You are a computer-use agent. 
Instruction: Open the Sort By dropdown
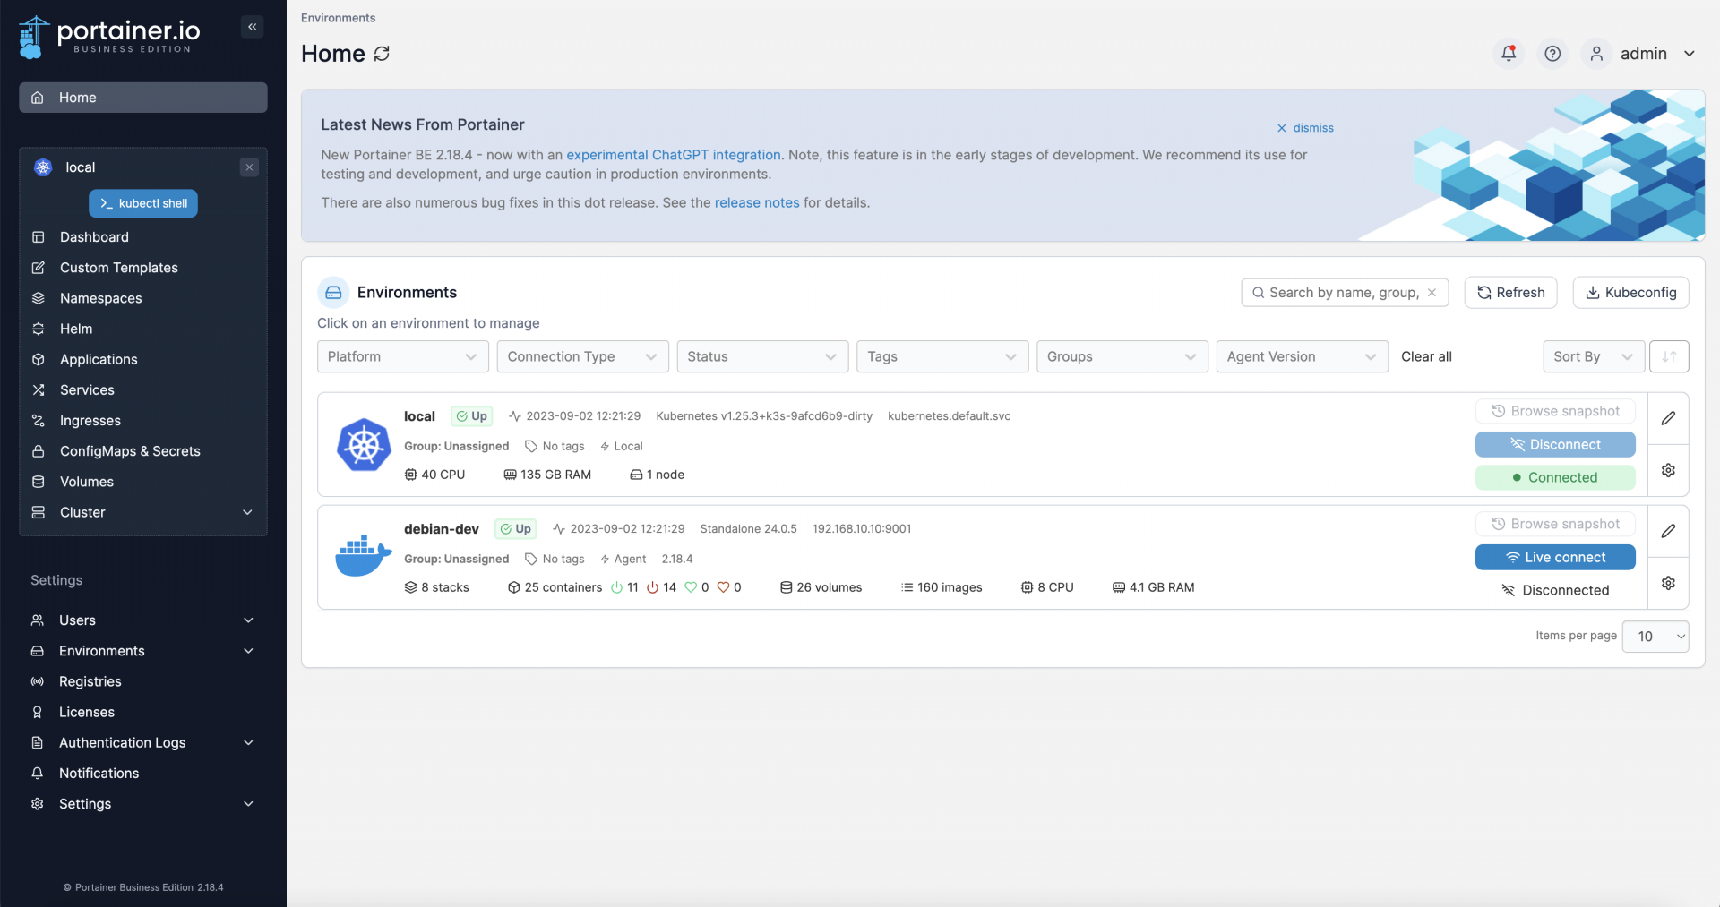(1594, 356)
